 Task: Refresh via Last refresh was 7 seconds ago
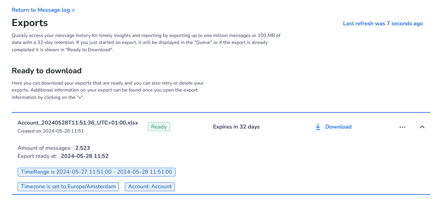pos(383,23)
